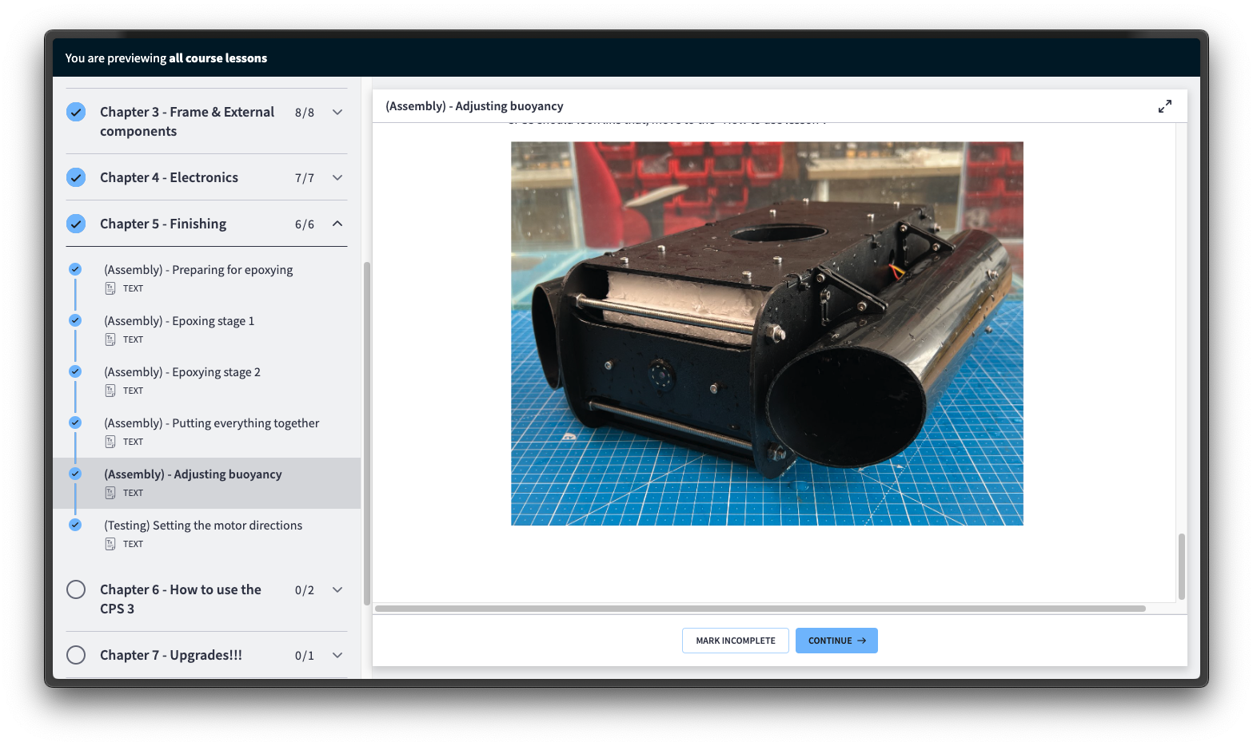
Task: Click Chapter 3 completed checkmark icon
Action: (76, 112)
